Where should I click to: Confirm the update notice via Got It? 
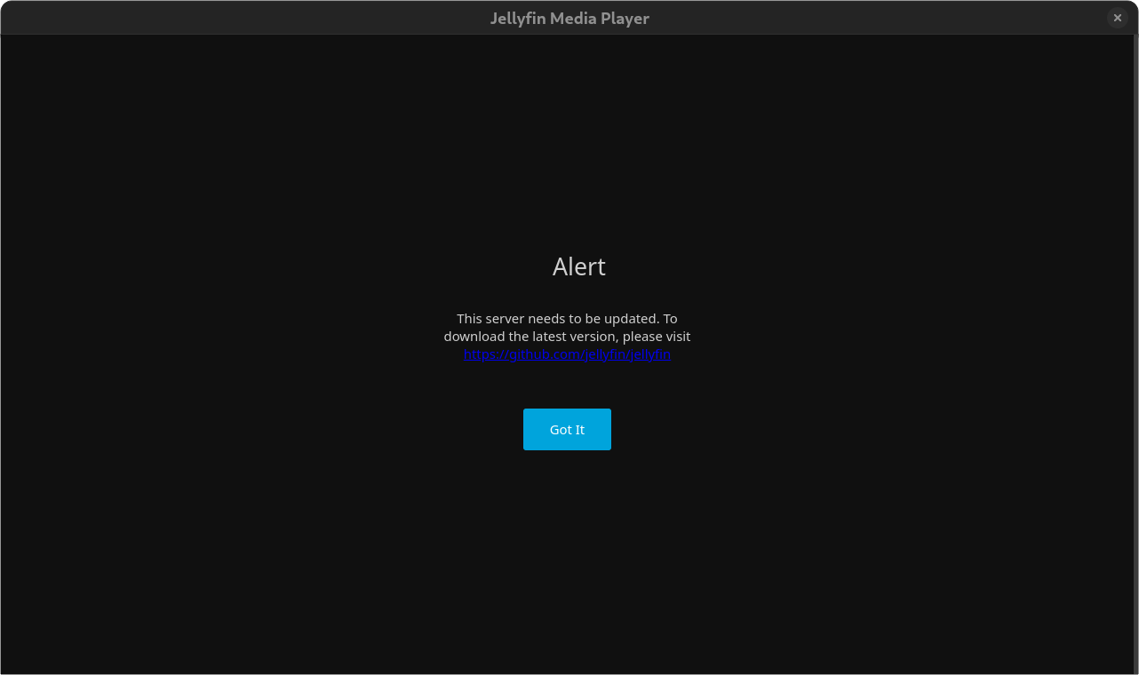pyautogui.click(x=567, y=430)
